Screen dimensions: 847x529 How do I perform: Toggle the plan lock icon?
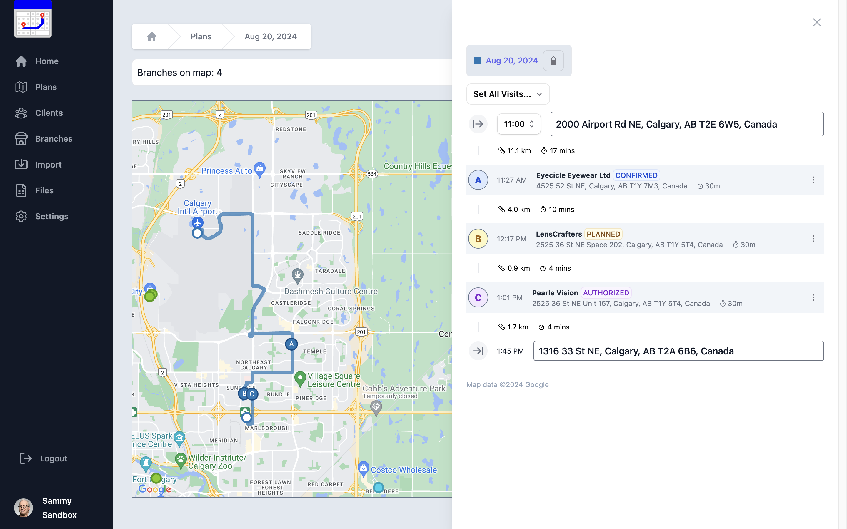(x=553, y=61)
